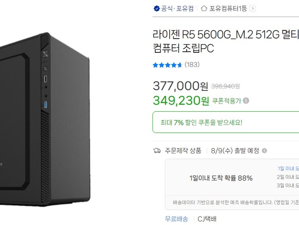Screen dimensions: 299x225
Task: Click the 공식·포유컴 store link
Action: tap(177, 9)
